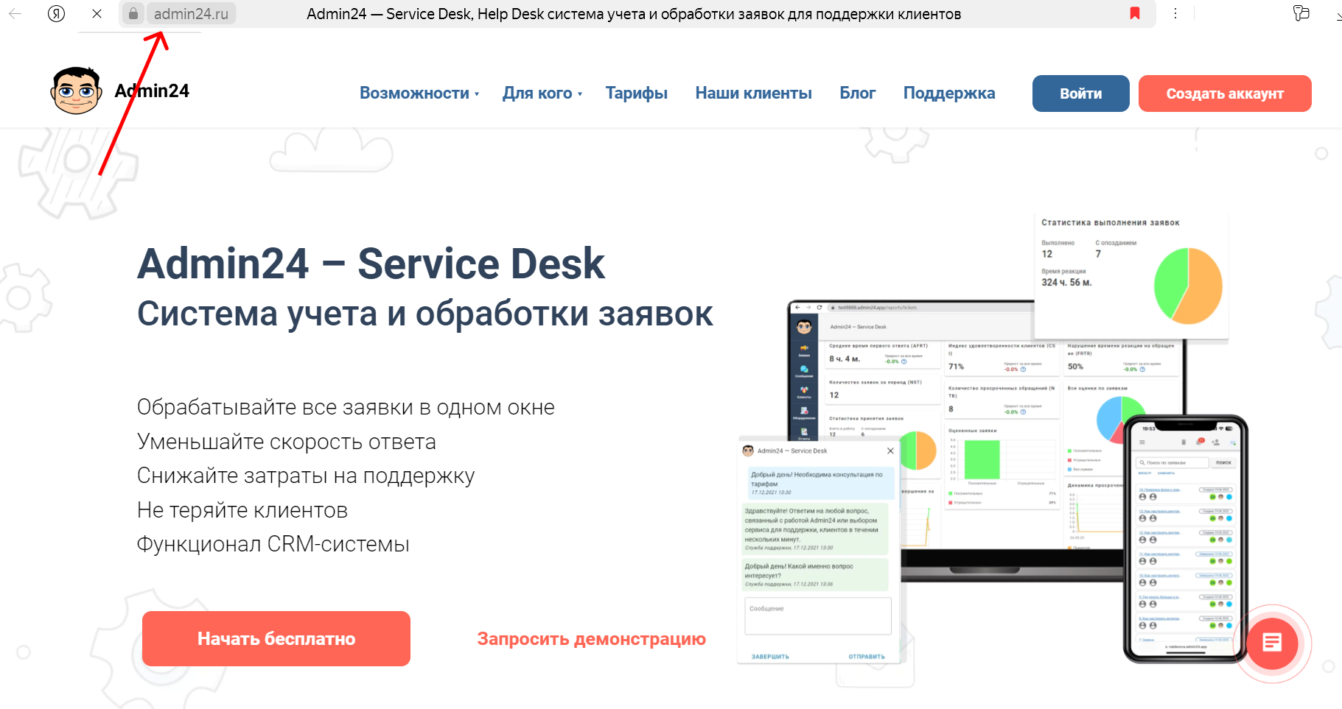Click the text Не теряйте клиентов
Screen dimensions: 1342x709
tap(242, 510)
